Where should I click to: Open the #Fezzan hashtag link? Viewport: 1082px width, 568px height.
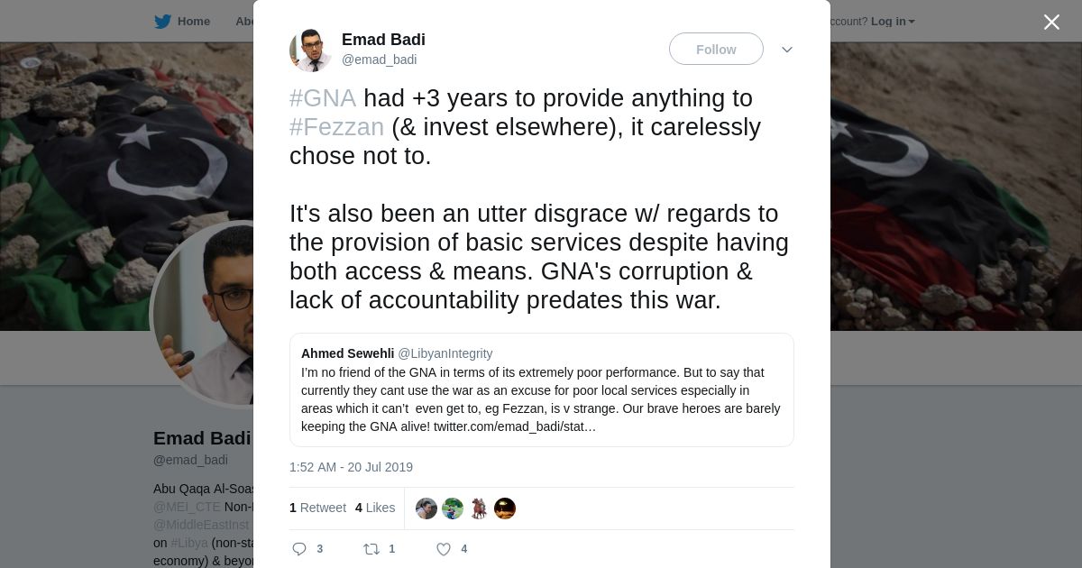[336, 127]
